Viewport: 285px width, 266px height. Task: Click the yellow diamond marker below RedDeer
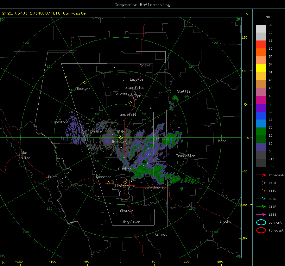(x=130, y=103)
